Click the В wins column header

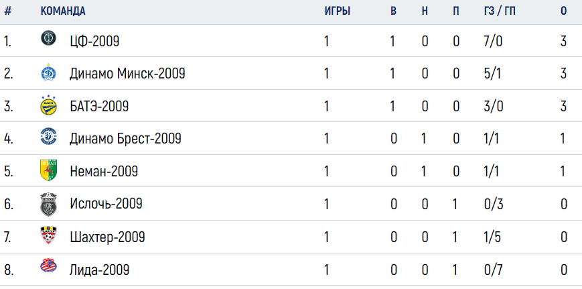tap(393, 11)
